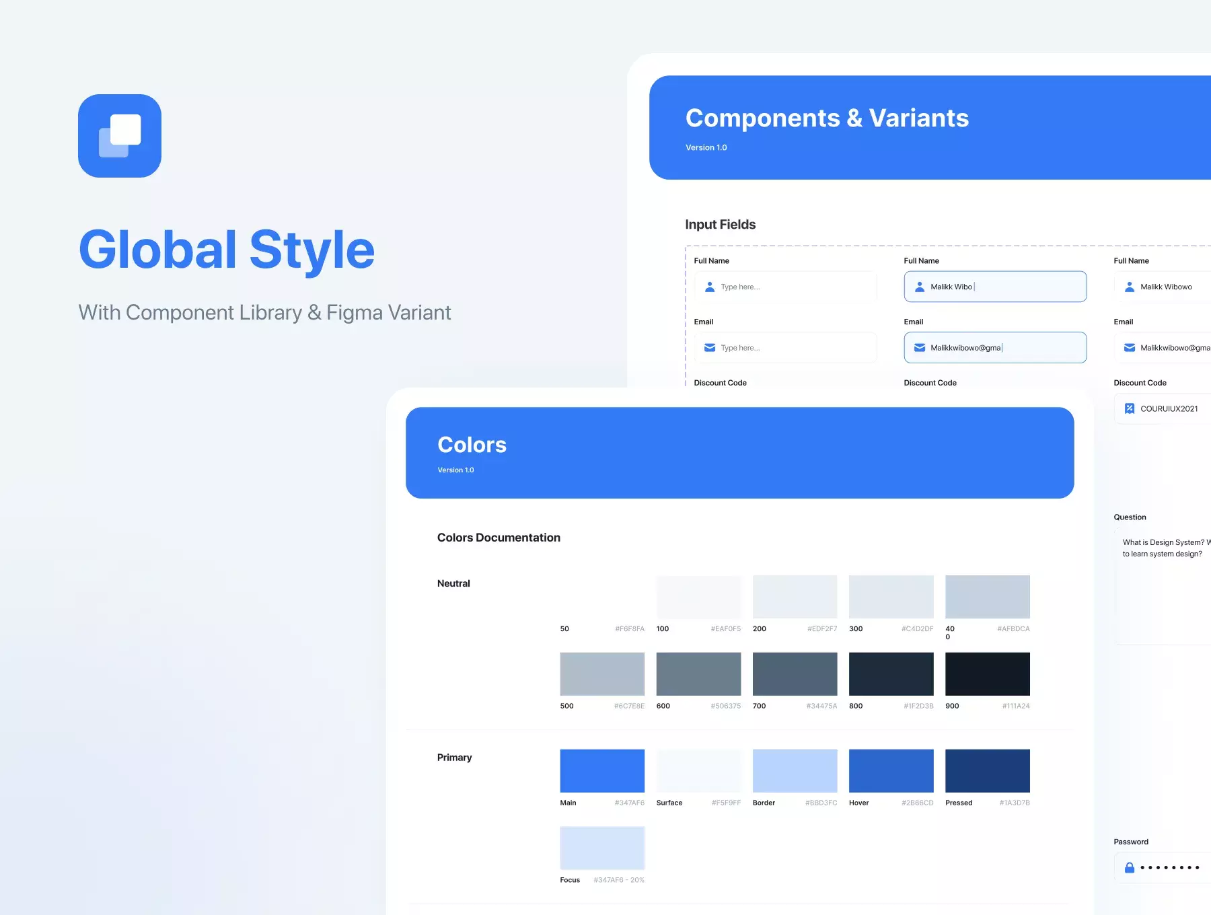Click the person icon in empty Full Name field
Viewport: 1211px width, 915px height.
[709, 287]
